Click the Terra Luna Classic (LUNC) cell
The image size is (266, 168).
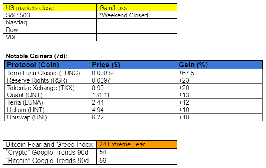47,73
